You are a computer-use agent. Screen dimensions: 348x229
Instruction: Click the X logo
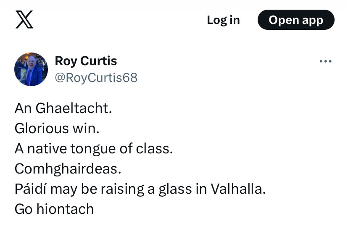click(x=24, y=20)
